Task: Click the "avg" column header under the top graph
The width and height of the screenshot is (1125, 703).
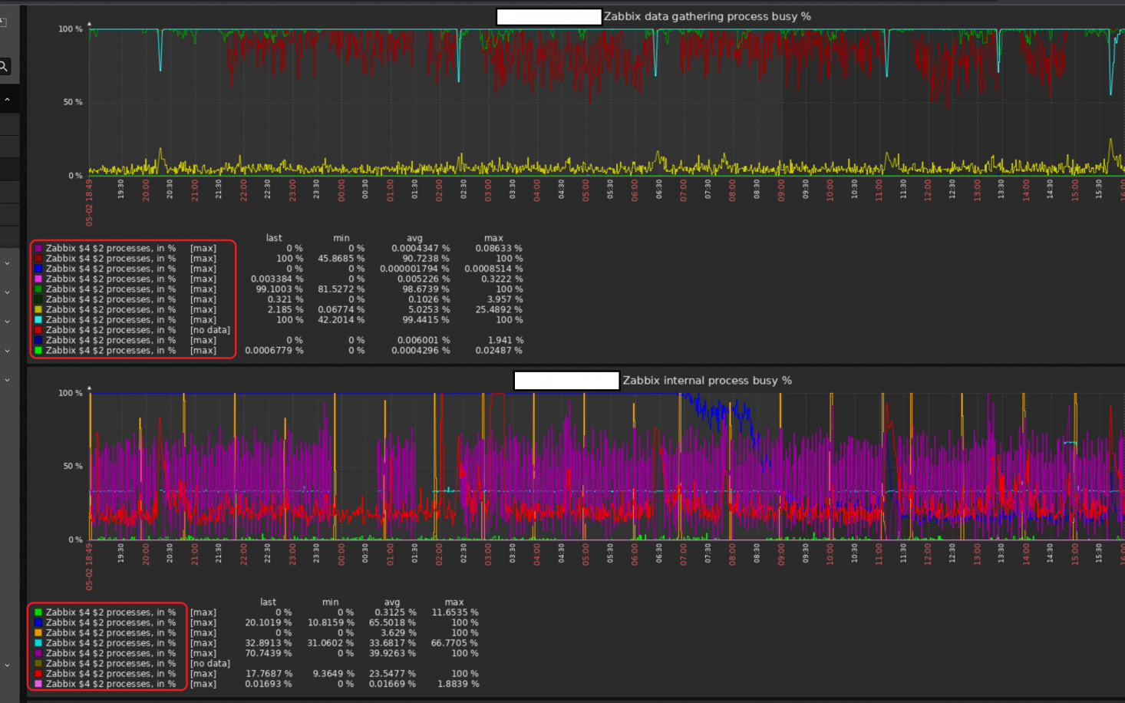Action: [414, 238]
